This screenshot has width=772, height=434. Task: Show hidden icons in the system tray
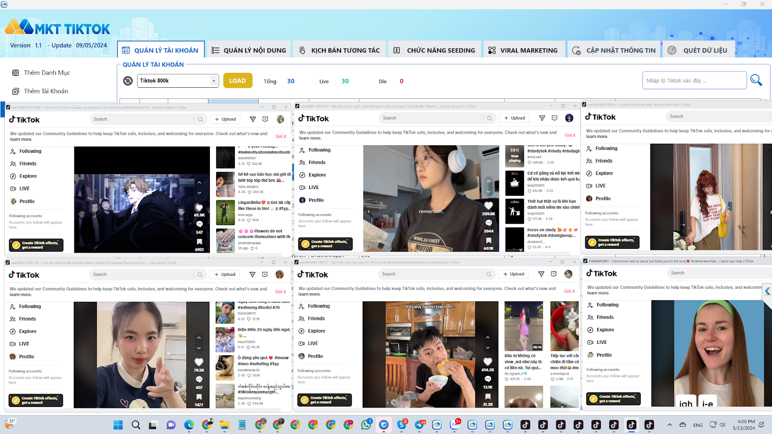670,425
